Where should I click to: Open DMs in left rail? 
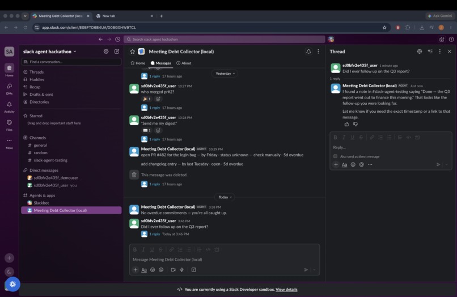pos(9,88)
